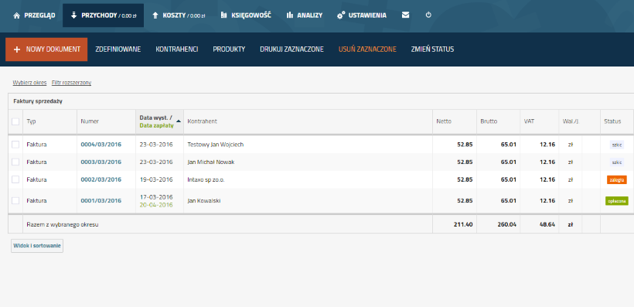This screenshot has height=307, width=634.
Task: Check the box for invoice 0002/03/2016
Action: 15,179
